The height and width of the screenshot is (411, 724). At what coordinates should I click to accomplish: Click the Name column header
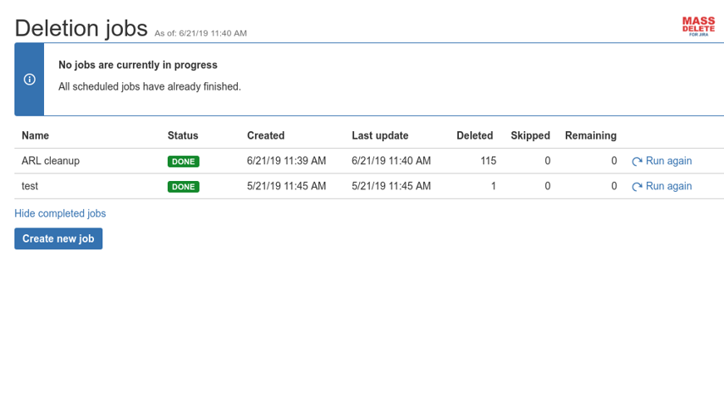(x=34, y=135)
